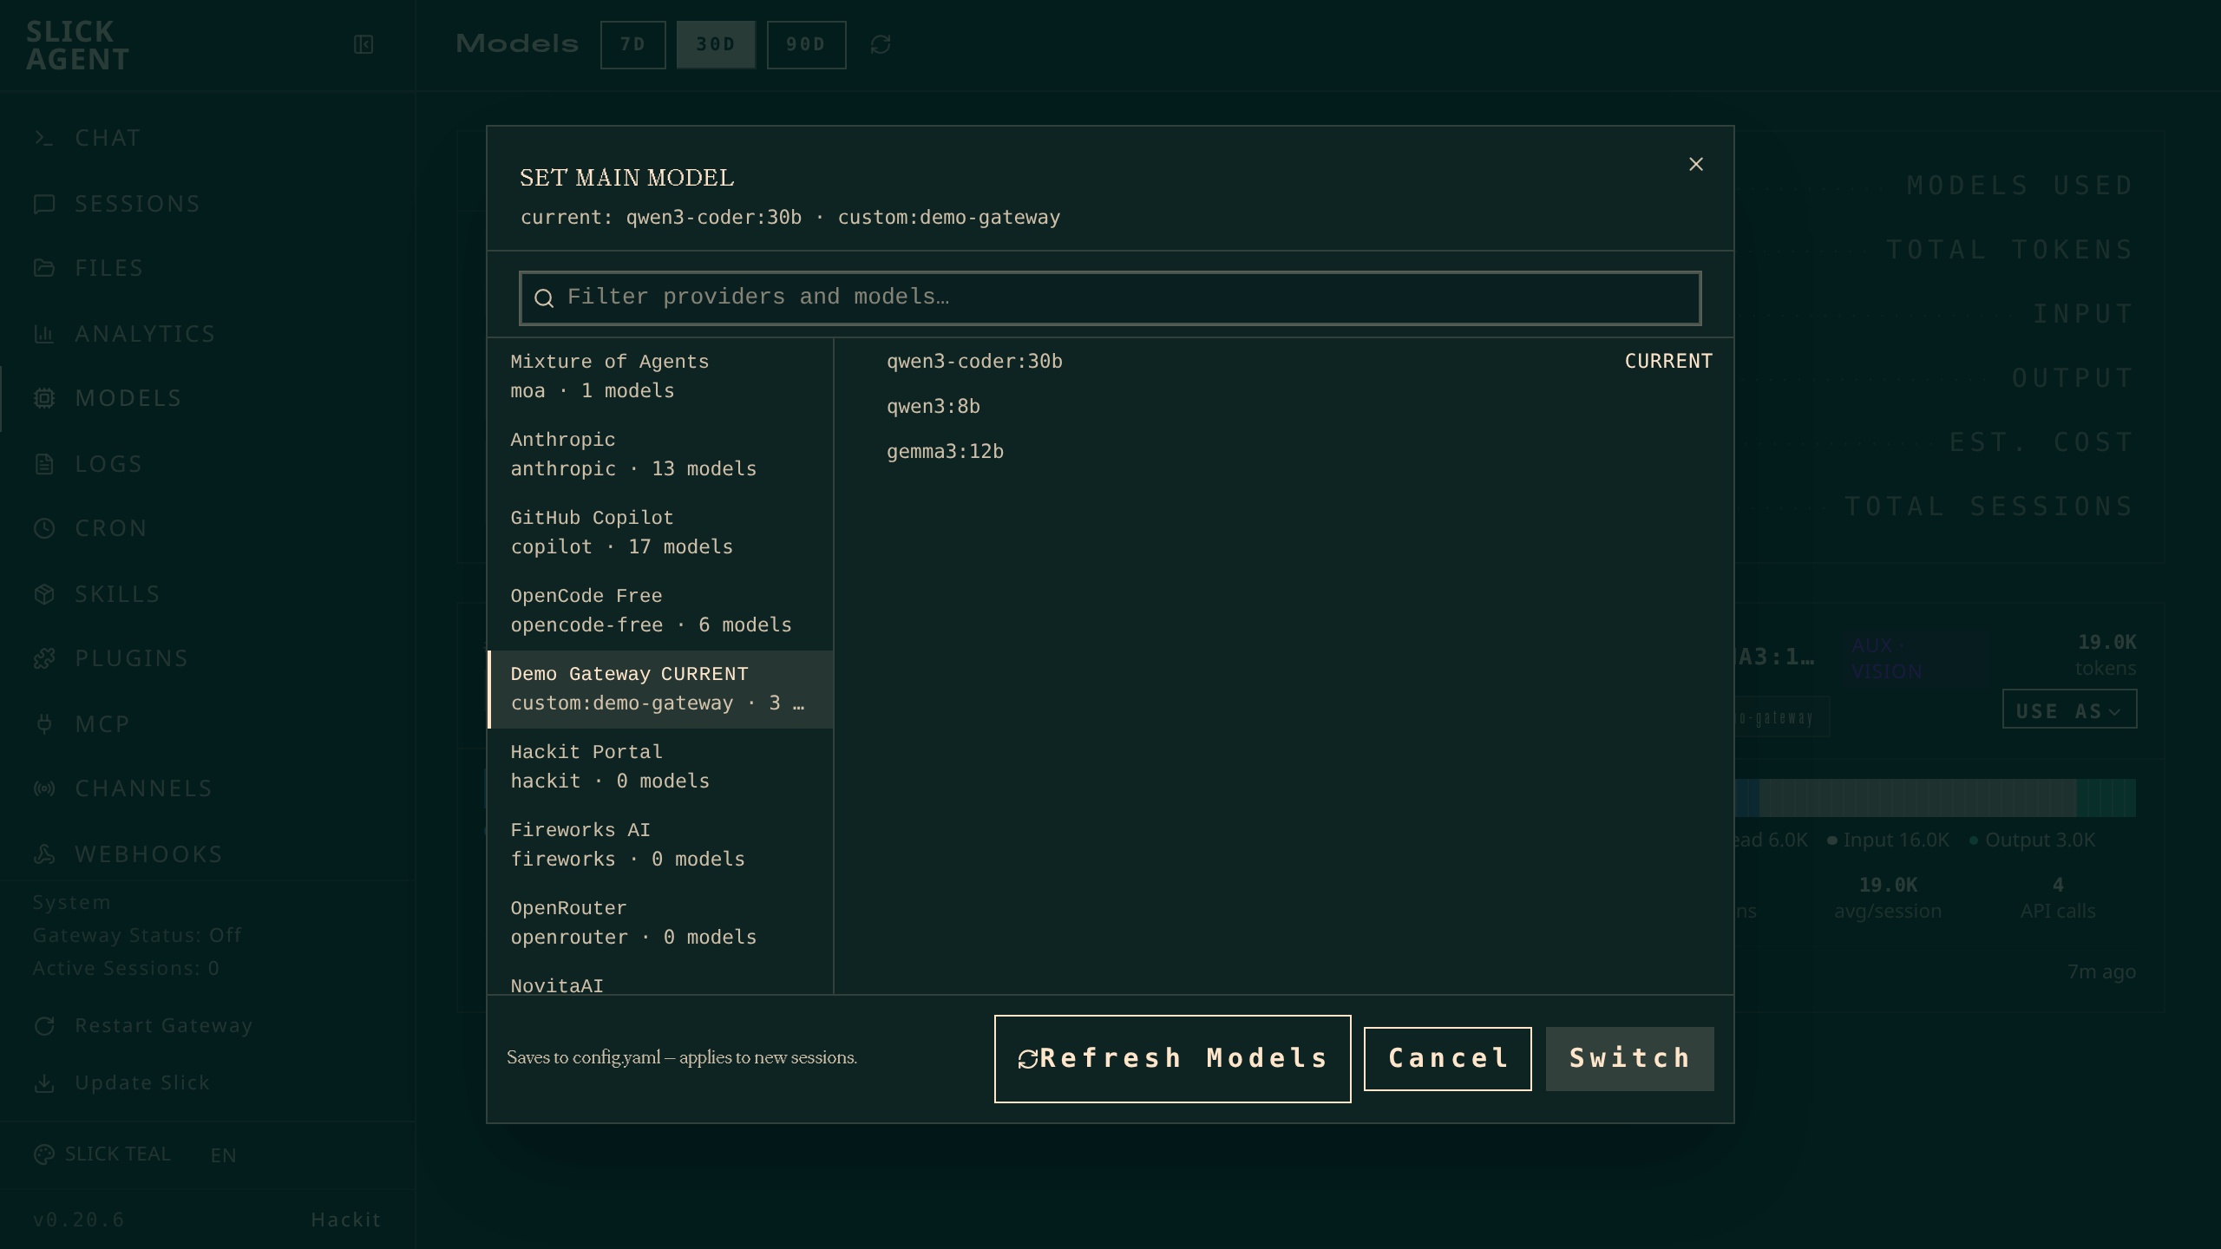The image size is (2221, 1249).
Task: Select GitHub Copilot provider
Action: click(x=660, y=533)
